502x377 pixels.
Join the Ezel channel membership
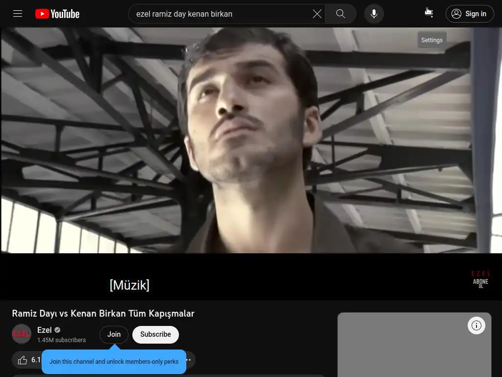click(114, 334)
